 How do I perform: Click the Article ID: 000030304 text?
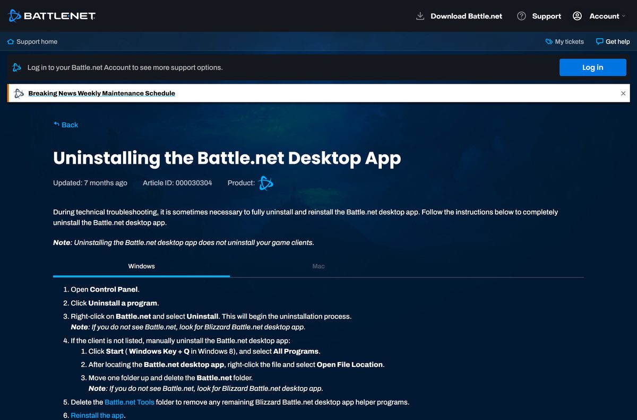[x=177, y=183]
